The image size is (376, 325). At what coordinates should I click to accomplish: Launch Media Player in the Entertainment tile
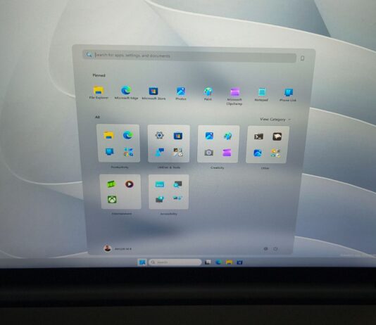130,184
